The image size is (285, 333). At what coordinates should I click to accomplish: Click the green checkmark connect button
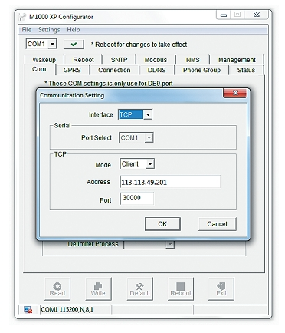click(x=74, y=44)
